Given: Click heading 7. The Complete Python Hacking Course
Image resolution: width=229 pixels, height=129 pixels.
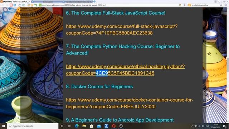Looking at the screenshot, I should point(123,50).
